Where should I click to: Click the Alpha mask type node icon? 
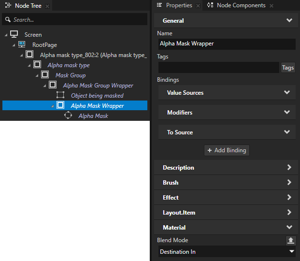click(37, 65)
